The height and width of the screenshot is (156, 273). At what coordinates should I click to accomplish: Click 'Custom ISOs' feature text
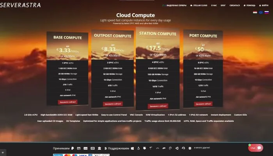click(x=240, y=115)
